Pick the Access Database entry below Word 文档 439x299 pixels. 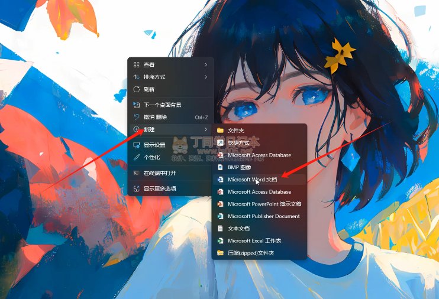259,192
